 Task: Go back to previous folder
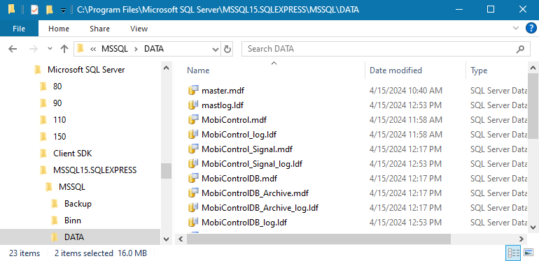pos(13,49)
